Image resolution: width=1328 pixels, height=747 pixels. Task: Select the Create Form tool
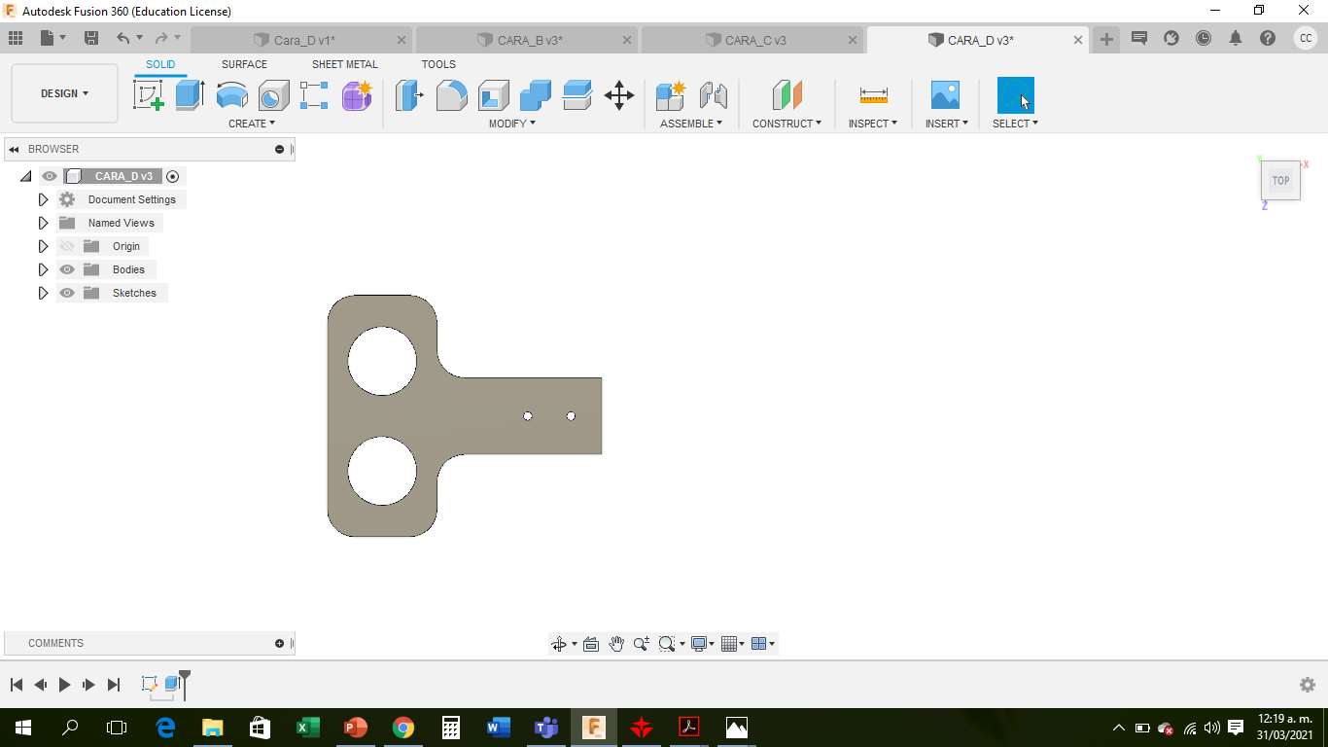point(357,95)
